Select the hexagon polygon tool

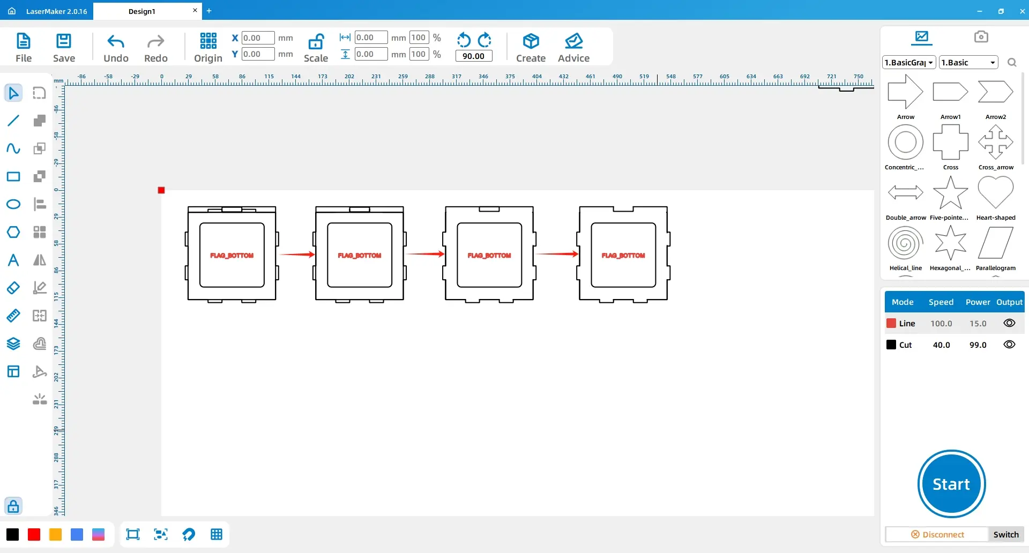(13, 232)
